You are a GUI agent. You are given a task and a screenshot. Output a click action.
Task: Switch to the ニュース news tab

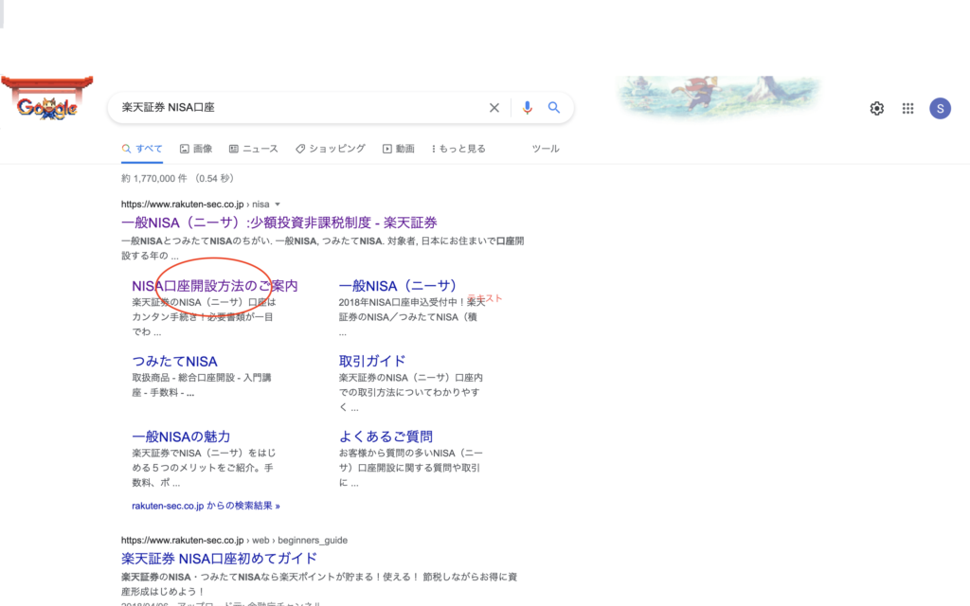(254, 149)
